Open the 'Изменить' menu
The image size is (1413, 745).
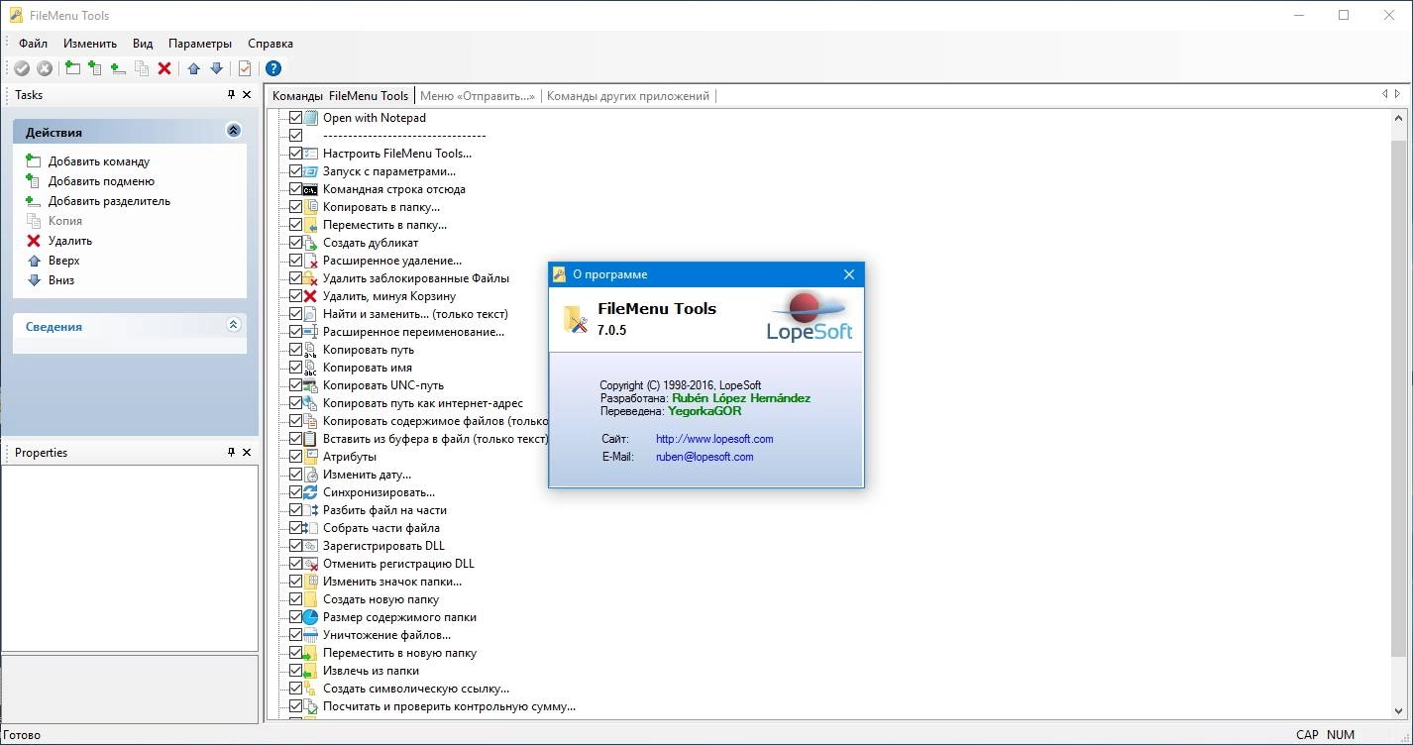(x=90, y=44)
